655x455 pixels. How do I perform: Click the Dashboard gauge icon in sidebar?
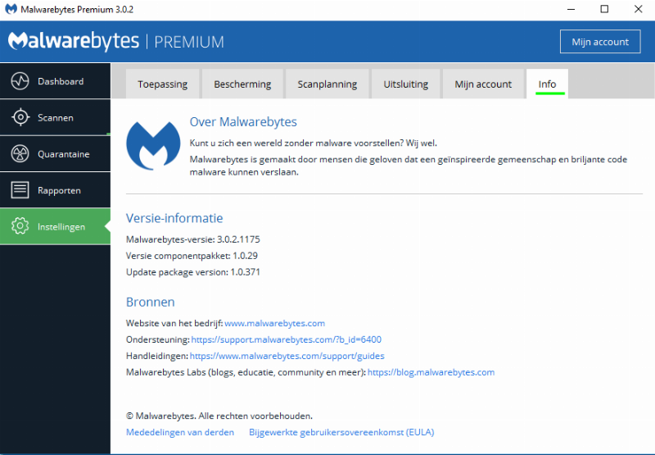click(x=20, y=81)
